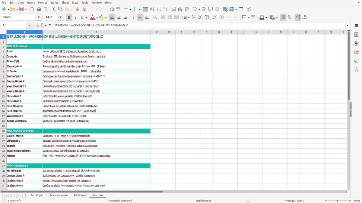Click Sort Ascending icon
The image size is (362, 203).
coord(152,9)
